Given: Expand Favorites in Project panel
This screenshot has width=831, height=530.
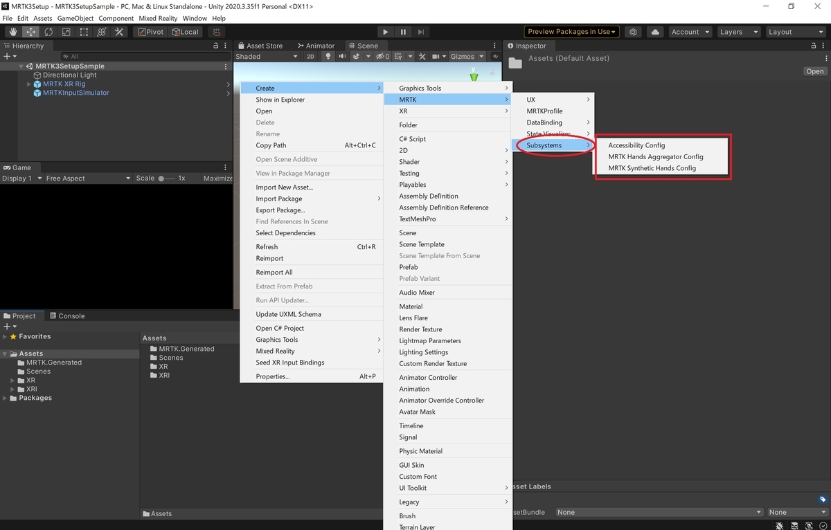Looking at the screenshot, I should [5, 336].
